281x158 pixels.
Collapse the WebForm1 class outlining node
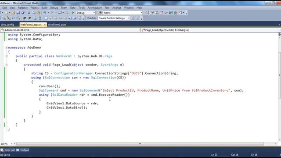pyautogui.click(x=7, y=56)
